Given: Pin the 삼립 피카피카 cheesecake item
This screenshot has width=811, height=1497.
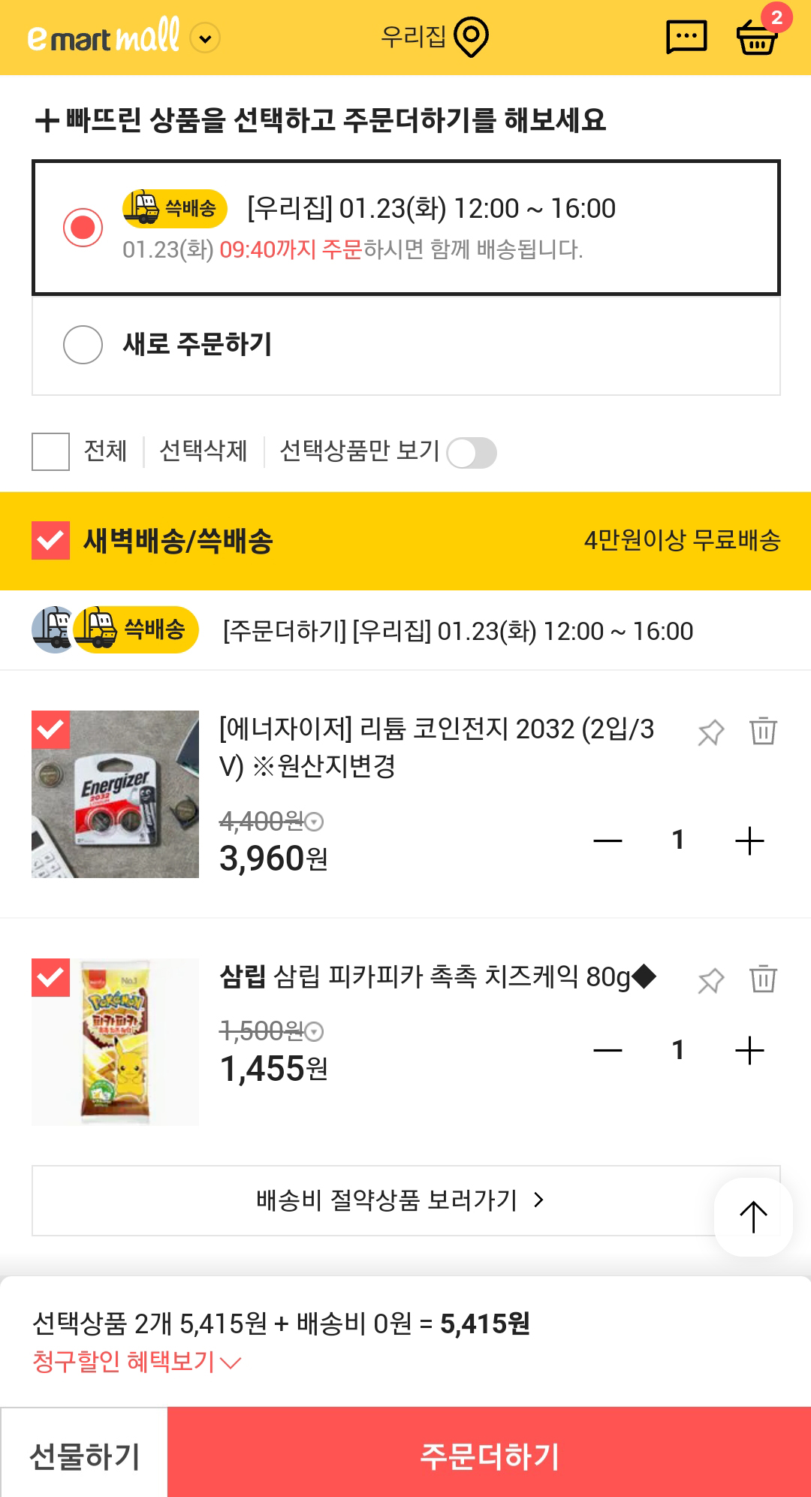Looking at the screenshot, I should [x=710, y=980].
